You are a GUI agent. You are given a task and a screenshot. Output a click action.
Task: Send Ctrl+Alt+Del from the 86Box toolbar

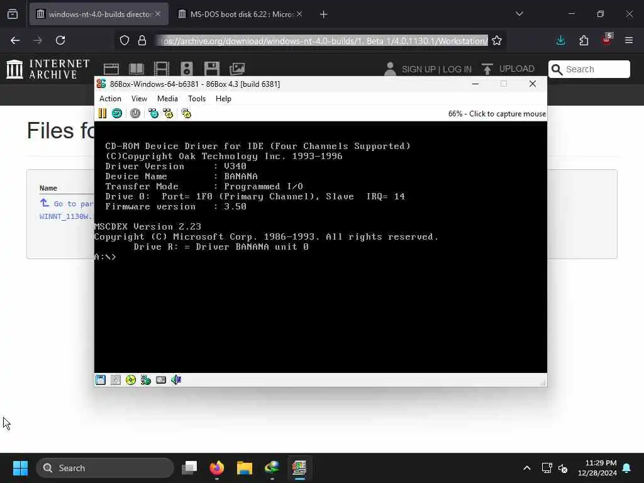[153, 113]
